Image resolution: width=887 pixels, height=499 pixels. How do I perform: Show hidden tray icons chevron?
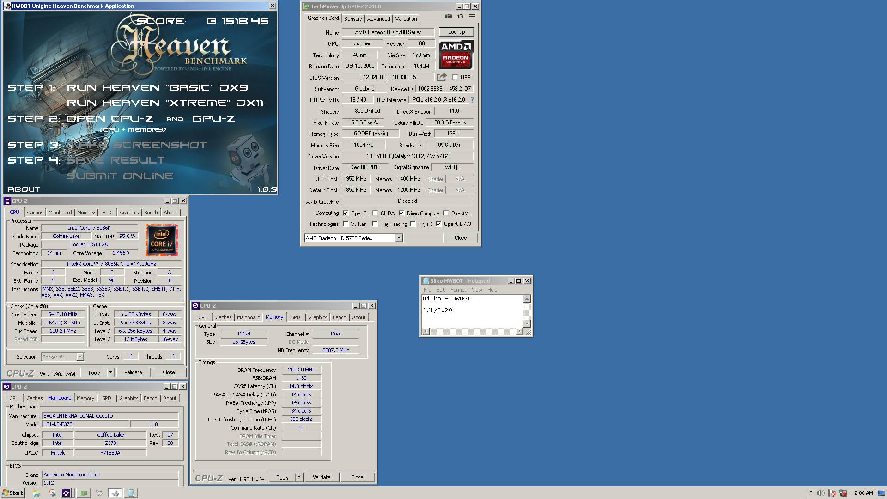point(811,493)
